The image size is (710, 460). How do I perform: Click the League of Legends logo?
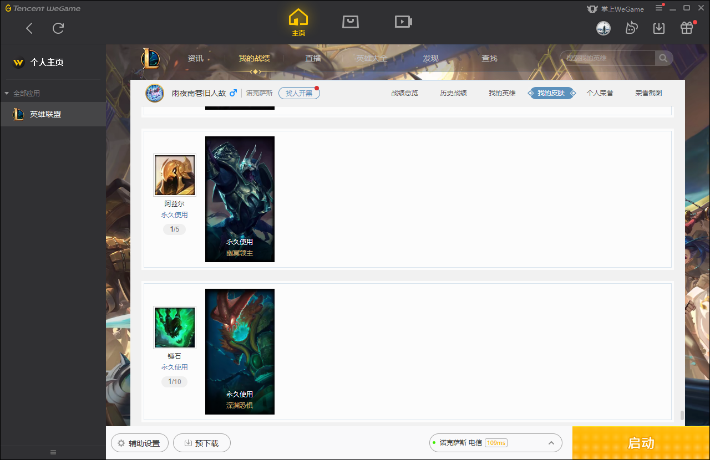150,58
